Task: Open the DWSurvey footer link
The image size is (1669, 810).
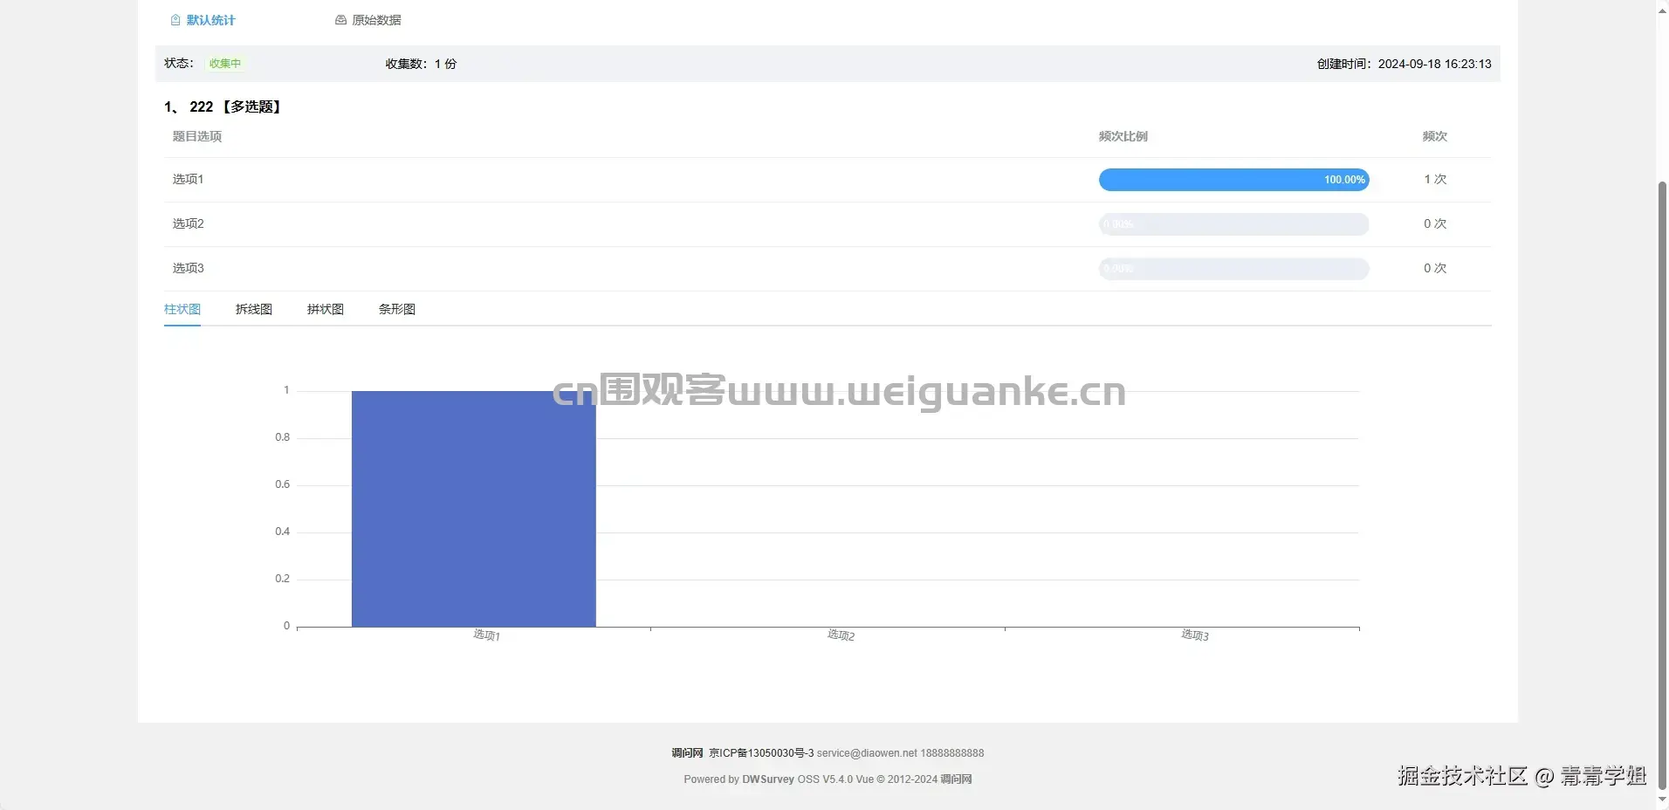Action: pos(768,779)
